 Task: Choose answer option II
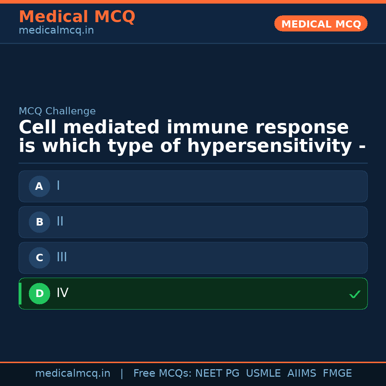point(193,222)
